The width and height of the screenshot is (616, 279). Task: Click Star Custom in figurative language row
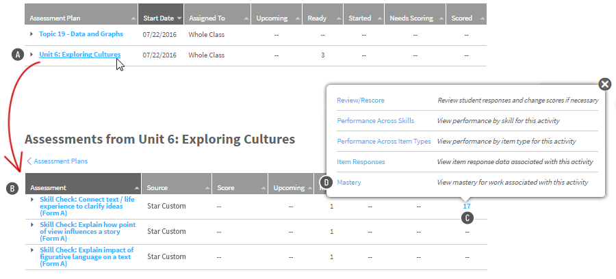[166, 256]
